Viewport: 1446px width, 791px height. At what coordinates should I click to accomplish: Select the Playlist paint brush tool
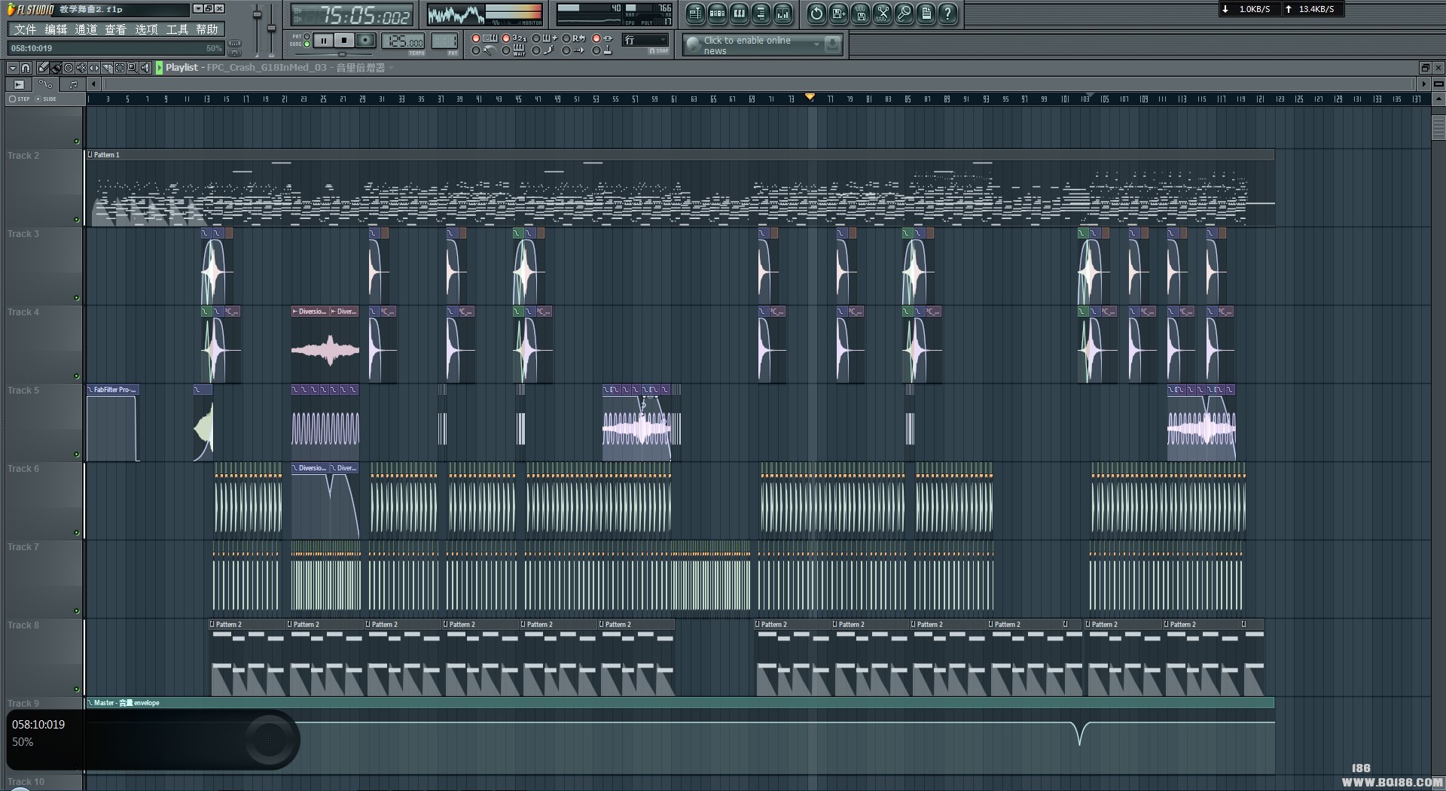[x=56, y=68]
